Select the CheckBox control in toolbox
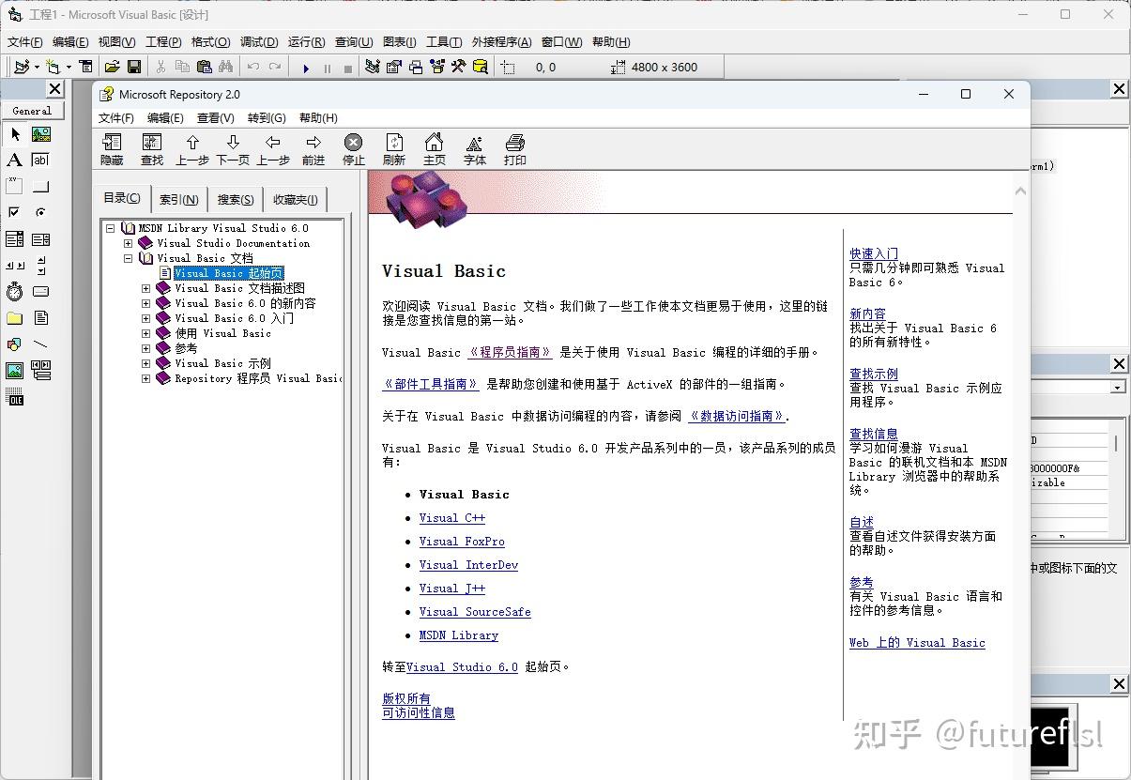Screen dimensions: 1131x780 [15, 212]
